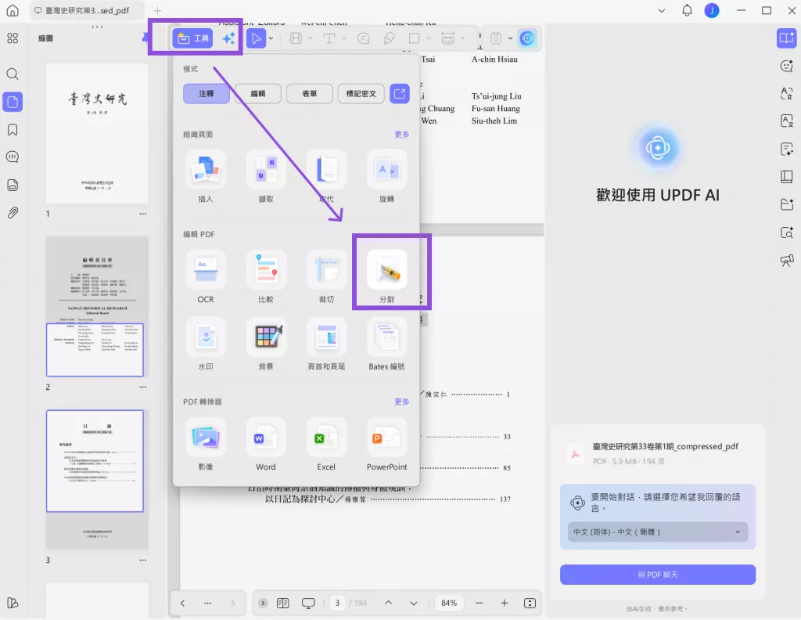
Task: Open the tab list chevron at top right
Action: [x=662, y=10]
